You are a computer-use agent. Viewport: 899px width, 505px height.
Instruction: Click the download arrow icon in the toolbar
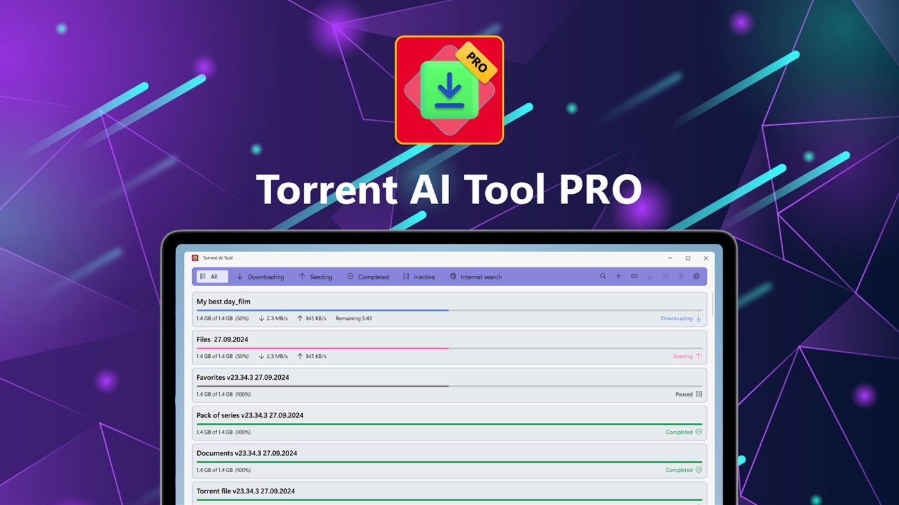(650, 276)
